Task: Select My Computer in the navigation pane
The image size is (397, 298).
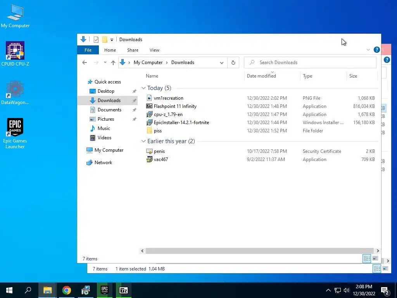Action: 109,150
